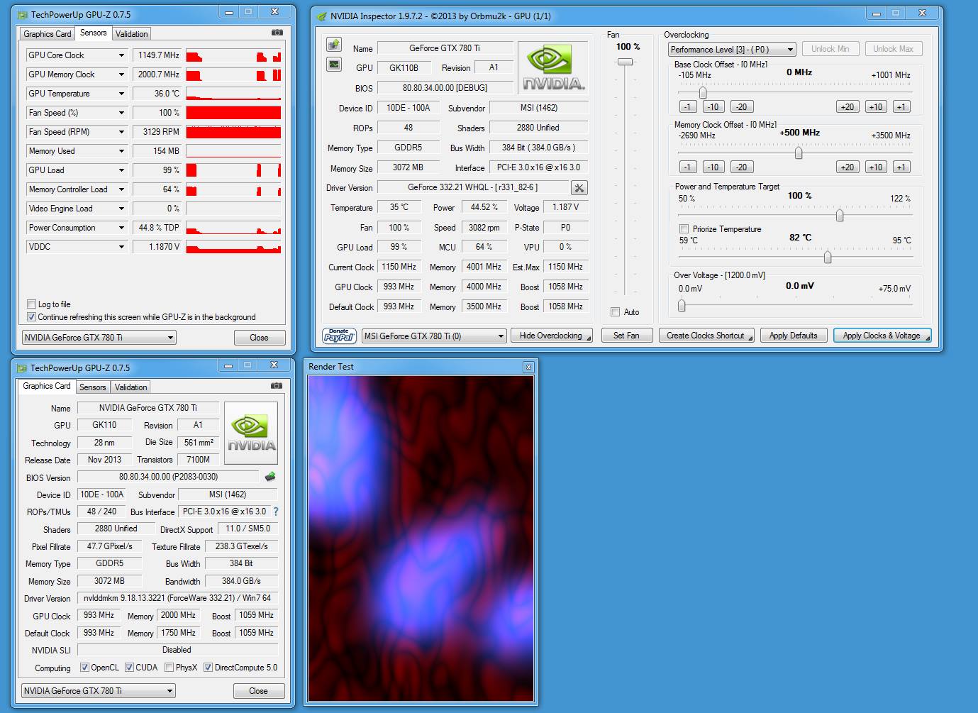Expand the GPU Core Clock sensor dropdown
The width and height of the screenshot is (978, 713).
(121, 55)
